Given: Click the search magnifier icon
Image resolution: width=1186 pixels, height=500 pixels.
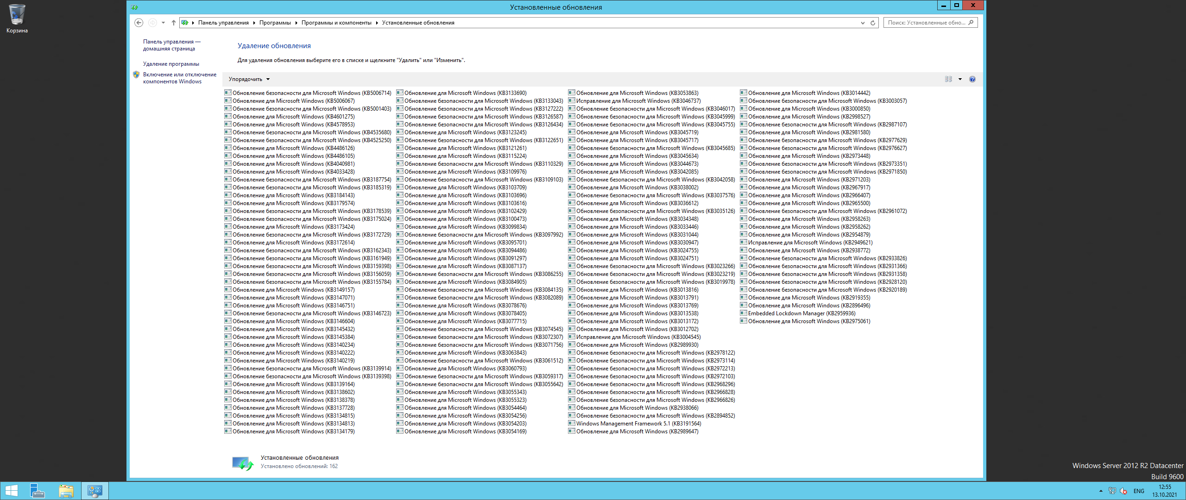Looking at the screenshot, I should tap(971, 22).
